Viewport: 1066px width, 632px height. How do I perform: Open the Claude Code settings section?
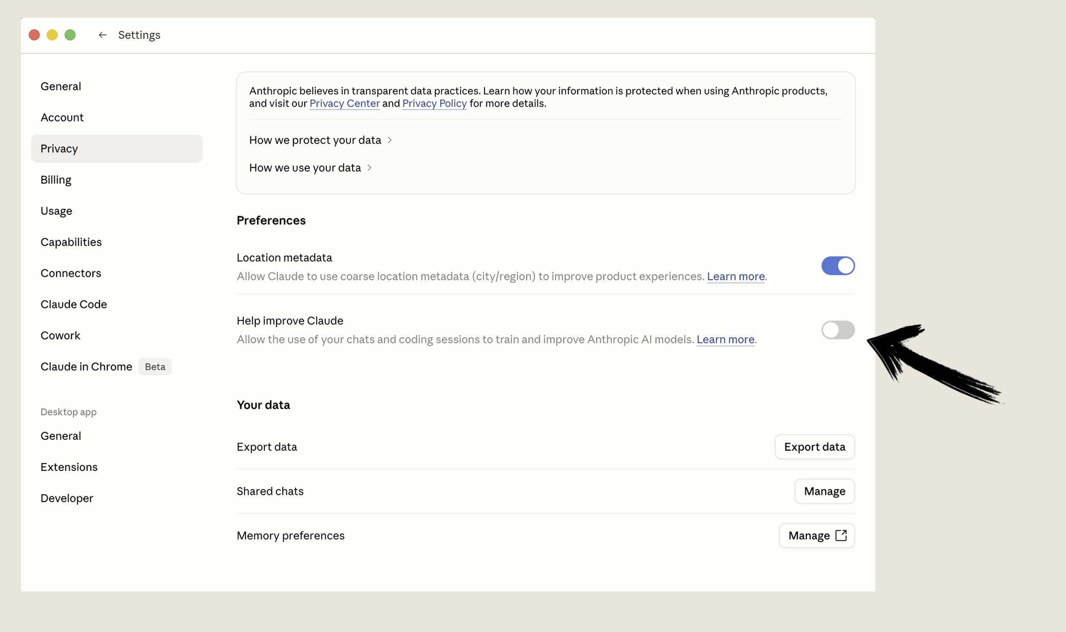click(x=116, y=304)
